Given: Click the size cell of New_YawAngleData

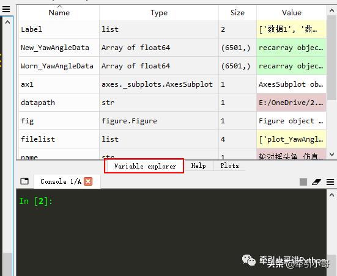Looking at the screenshot, I should coord(237,48).
